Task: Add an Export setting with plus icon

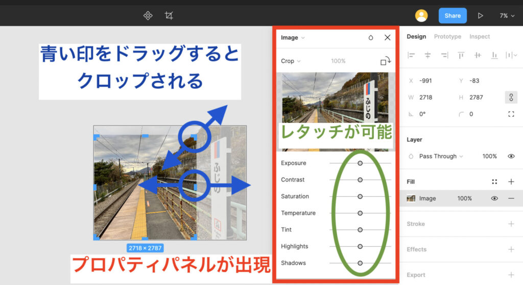Action: tap(511, 275)
